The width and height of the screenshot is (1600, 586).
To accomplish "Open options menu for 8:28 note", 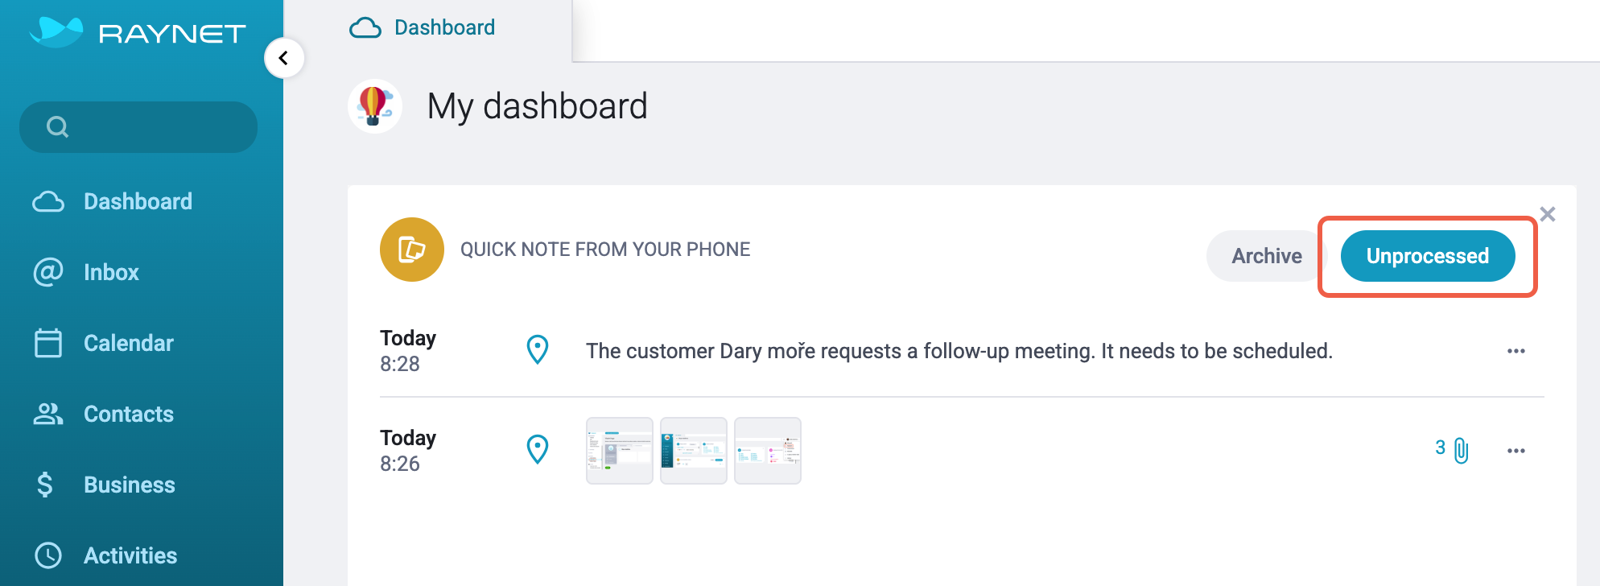I will [x=1516, y=351].
